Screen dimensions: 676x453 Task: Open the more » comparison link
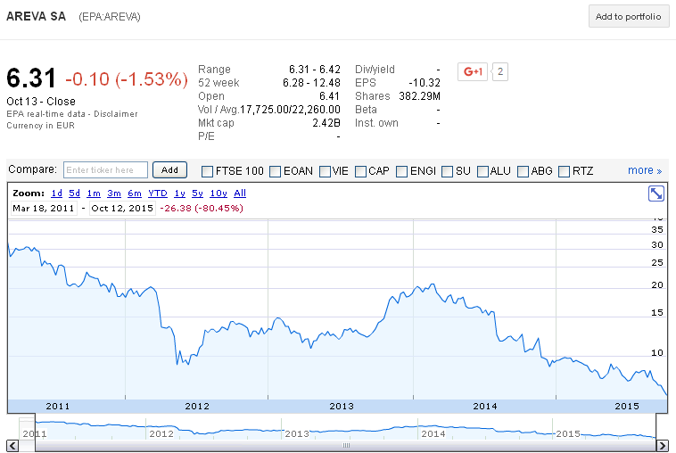tap(645, 170)
